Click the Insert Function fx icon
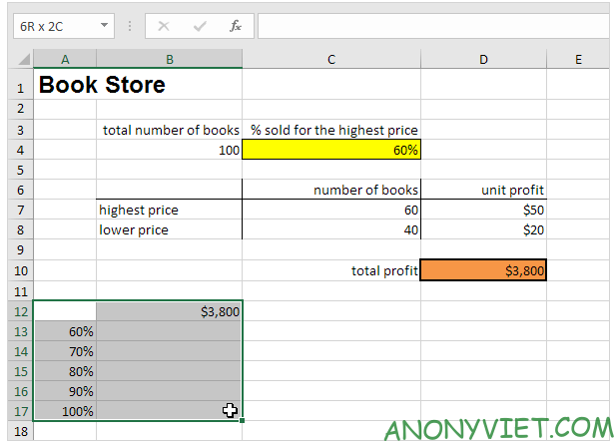 point(236,25)
